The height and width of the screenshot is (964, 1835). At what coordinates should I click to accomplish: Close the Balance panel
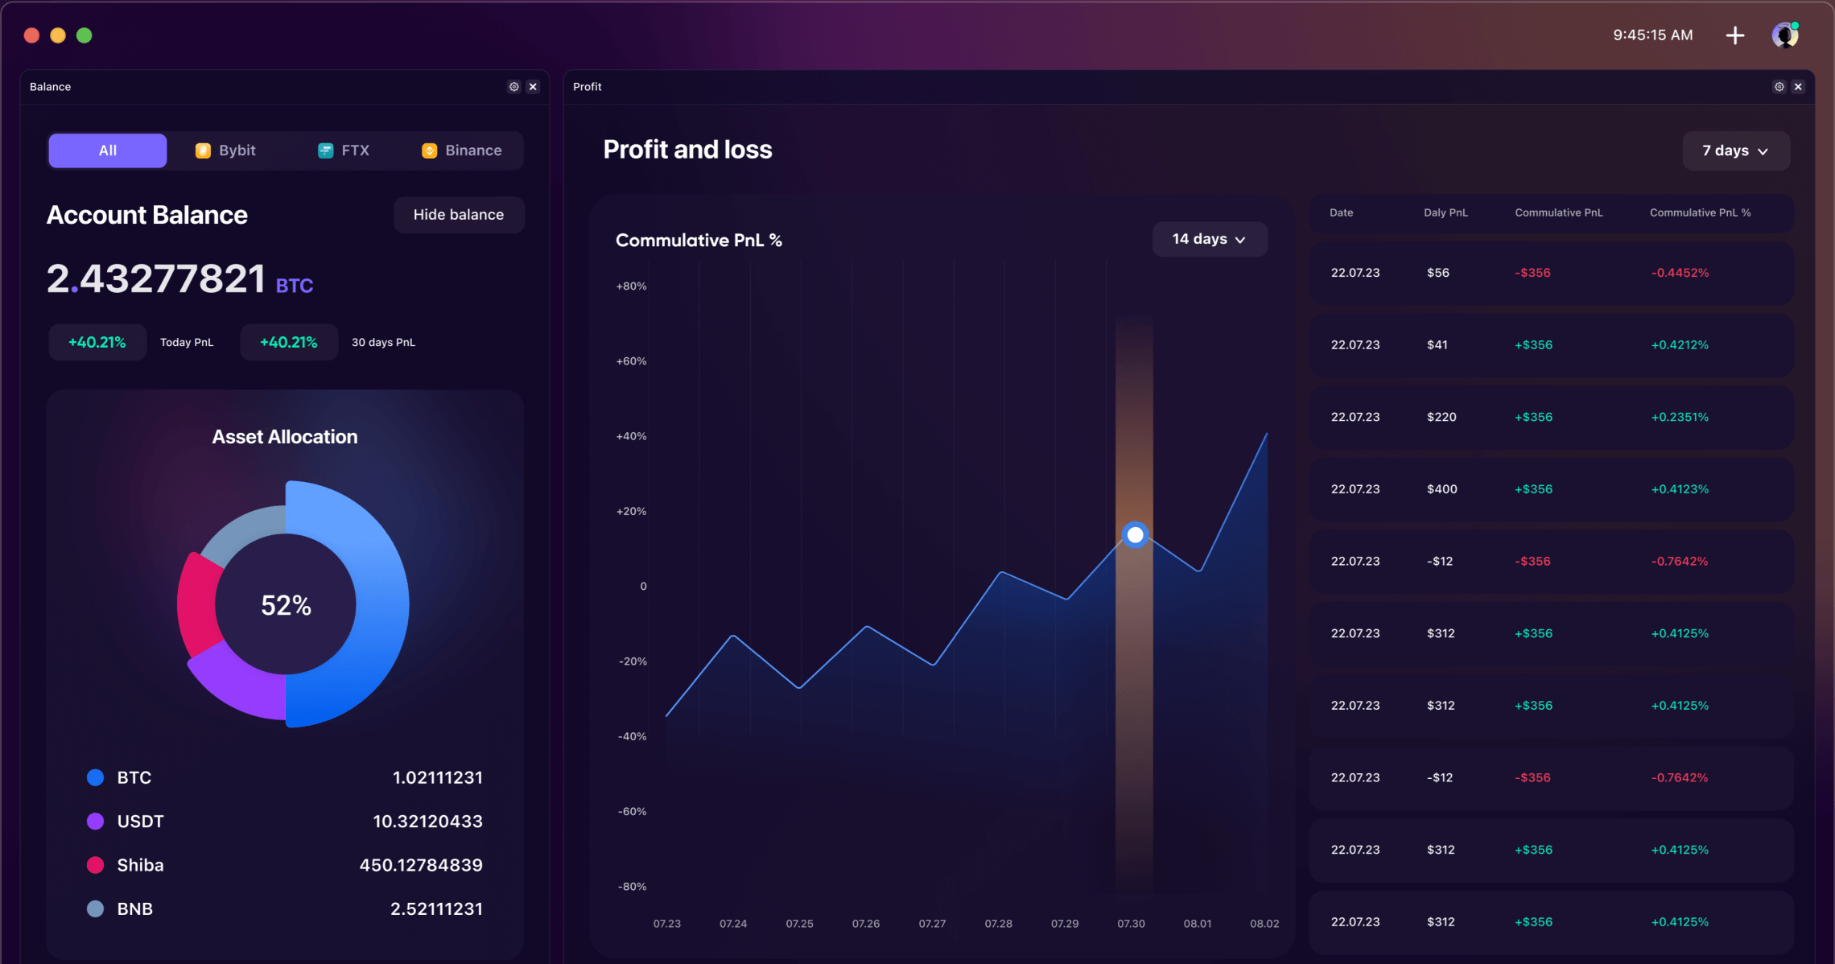pyautogui.click(x=533, y=87)
